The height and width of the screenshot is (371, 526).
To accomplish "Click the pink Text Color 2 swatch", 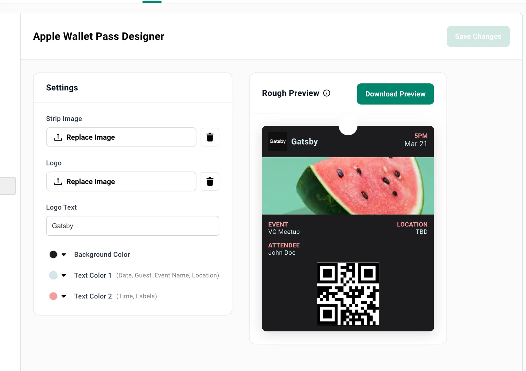I will click(54, 296).
